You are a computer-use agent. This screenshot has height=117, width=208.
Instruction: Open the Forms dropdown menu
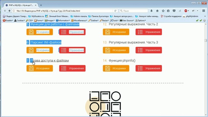click(x=39, y=20)
